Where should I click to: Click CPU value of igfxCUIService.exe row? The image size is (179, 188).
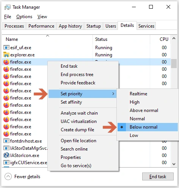click(x=164, y=162)
